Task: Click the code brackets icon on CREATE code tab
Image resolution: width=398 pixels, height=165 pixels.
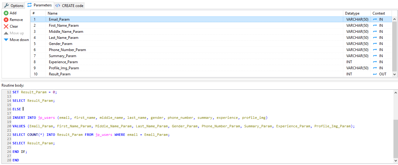Action: pos(58,5)
